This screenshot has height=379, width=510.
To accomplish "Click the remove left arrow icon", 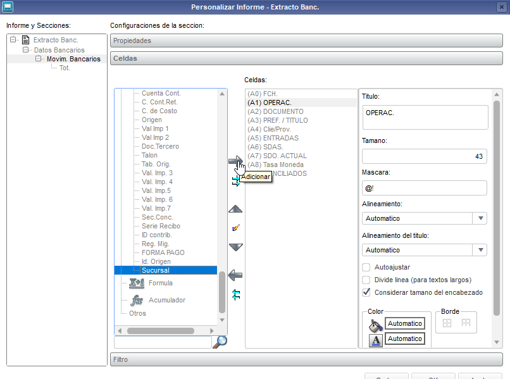I will point(235,275).
